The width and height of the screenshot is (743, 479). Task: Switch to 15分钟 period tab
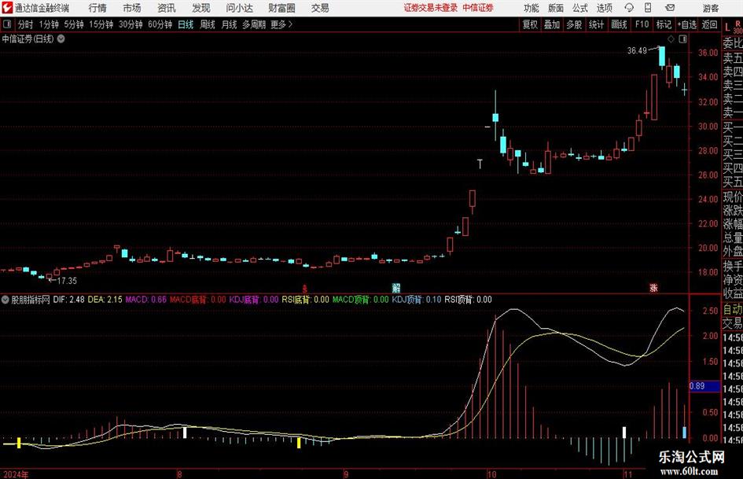pos(101,24)
